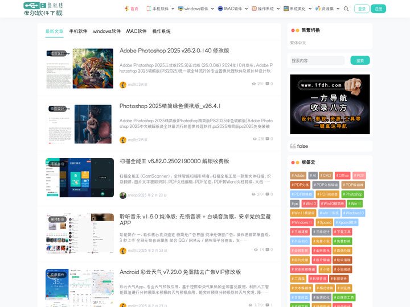Switch to the 操作系统 tab
The image size is (410, 307).
161,31
